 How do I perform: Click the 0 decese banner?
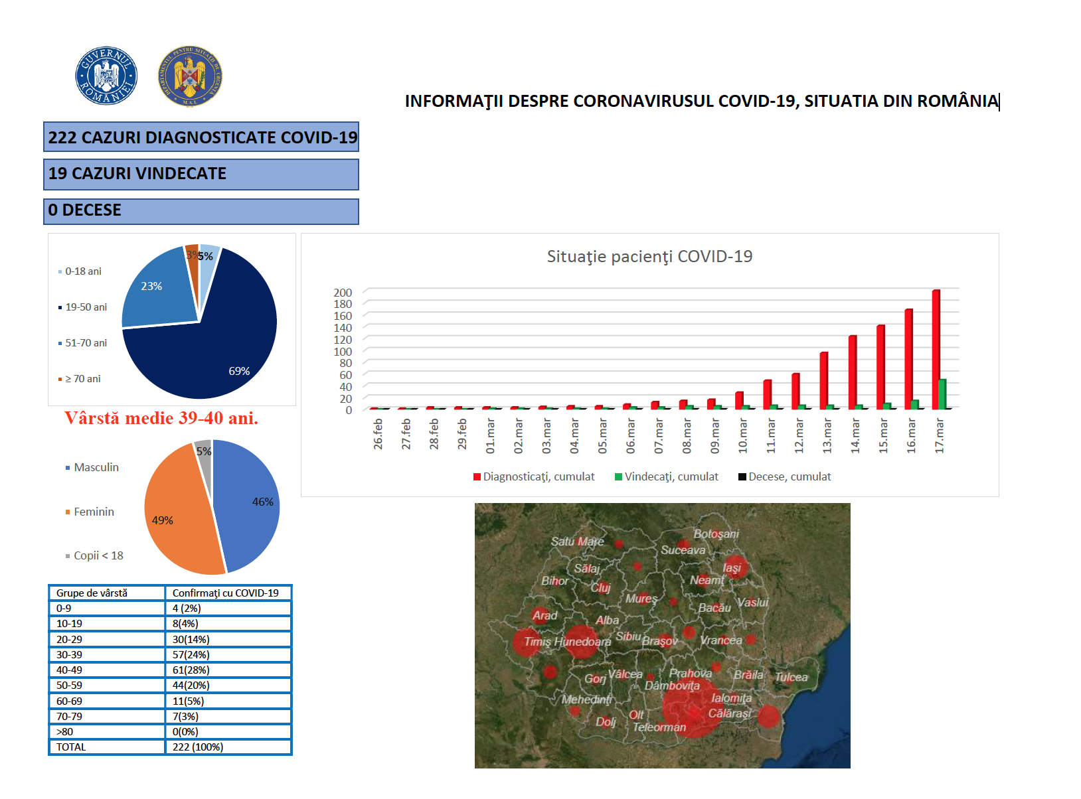point(201,210)
